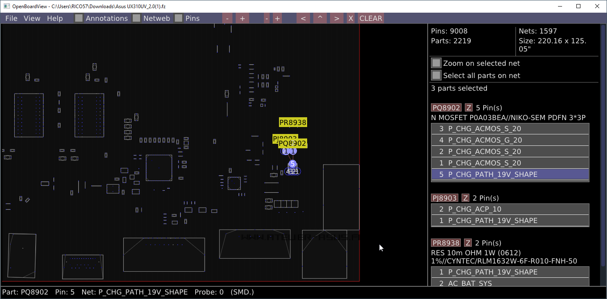Check Zoom on selected net
The image size is (607, 299).
[437, 63]
